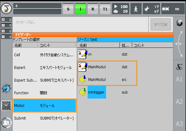Select the Cell template row
186x131 pixels.
(45, 55)
